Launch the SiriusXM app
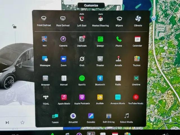 point(73,118)
